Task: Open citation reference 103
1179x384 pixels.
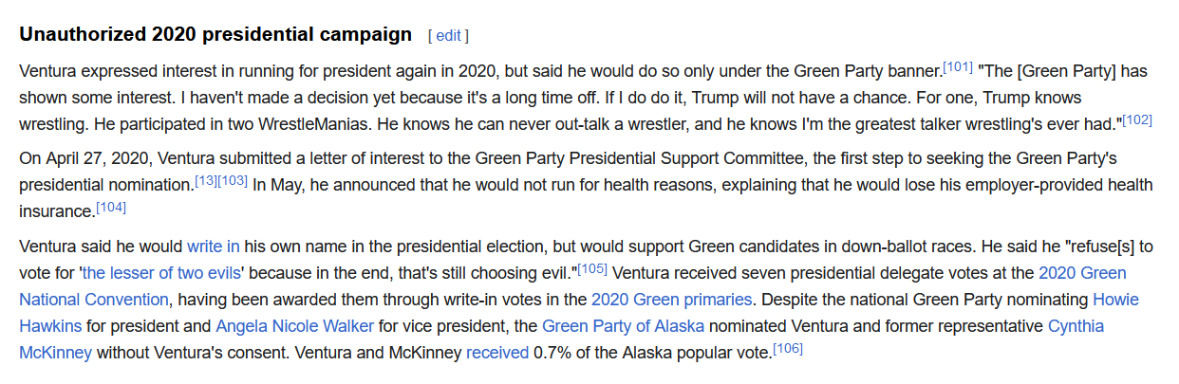Action: [x=233, y=178]
